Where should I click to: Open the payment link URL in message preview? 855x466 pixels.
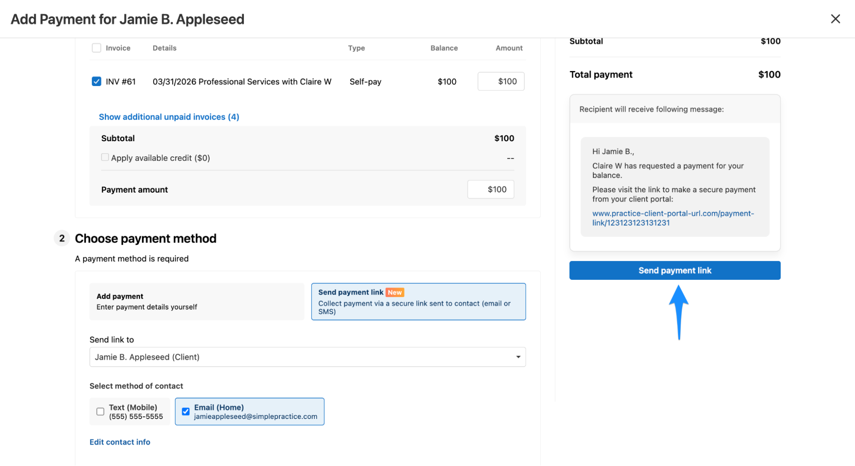[x=673, y=218]
